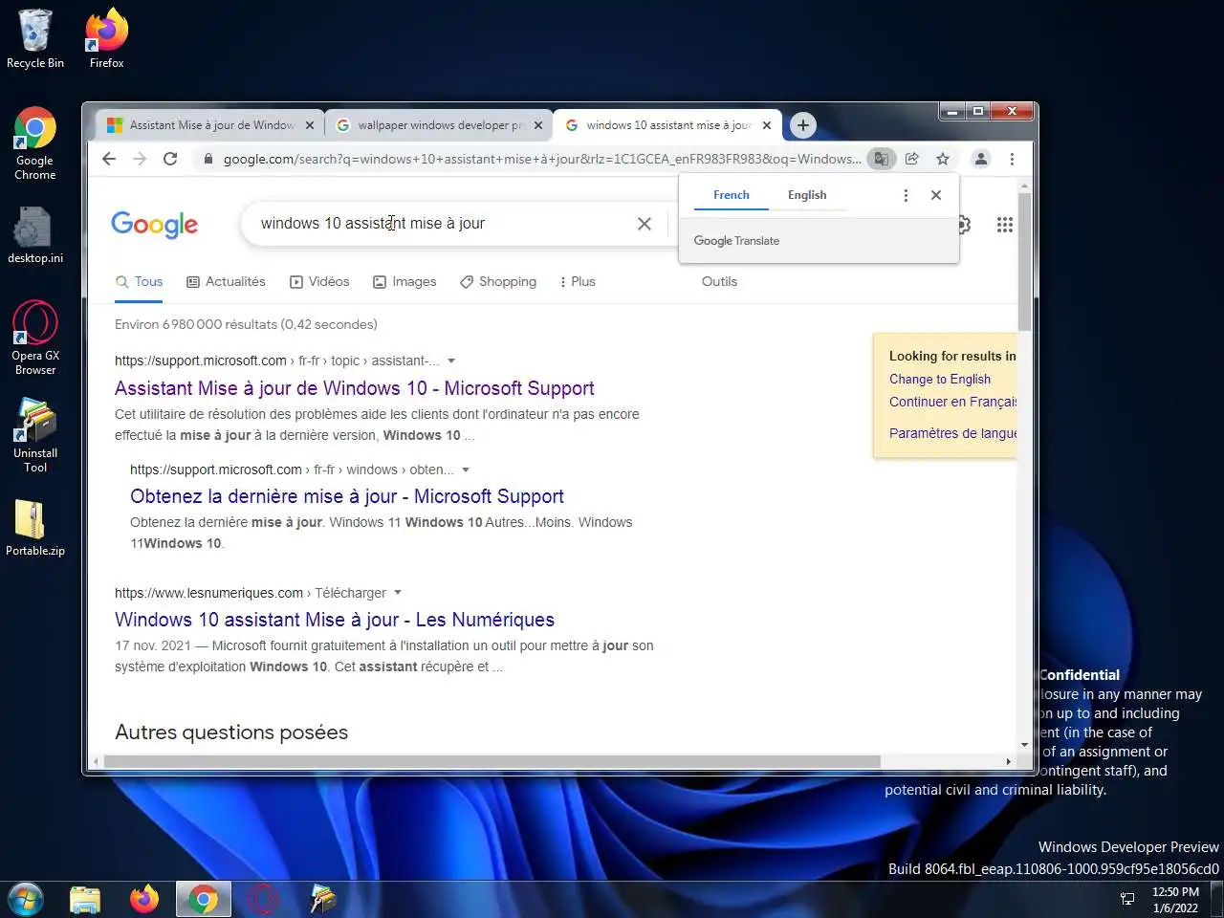Open the Recycle Bin desktop icon
The width and height of the screenshot is (1224, 918).
pyautogui.click(x=35, y=40)
